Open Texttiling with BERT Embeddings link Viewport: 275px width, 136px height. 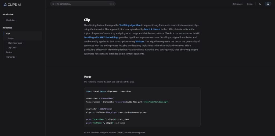tap(101, 37)
